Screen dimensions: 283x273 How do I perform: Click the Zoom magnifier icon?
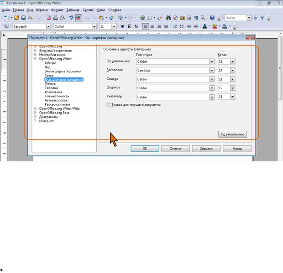point(203,18)
